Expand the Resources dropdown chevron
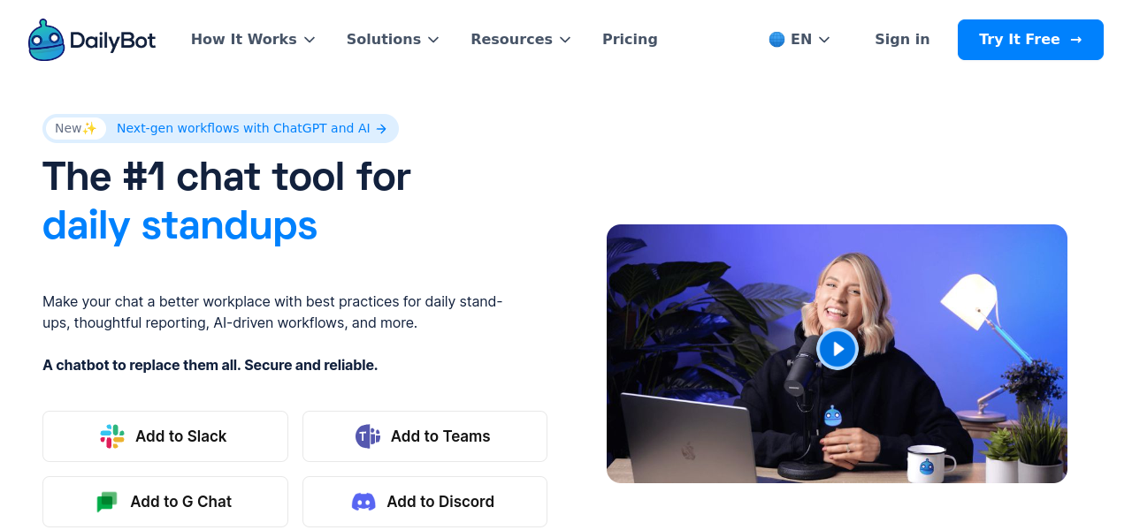Screen dimensions: 1132x530 [x=565, y=40]
